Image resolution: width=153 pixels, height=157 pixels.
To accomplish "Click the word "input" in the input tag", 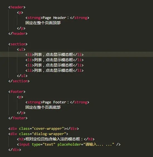I will click(24, 144).
